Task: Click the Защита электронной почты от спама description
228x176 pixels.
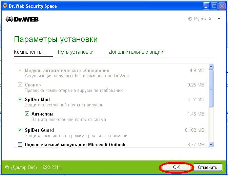Action: [x=69, y=120]
